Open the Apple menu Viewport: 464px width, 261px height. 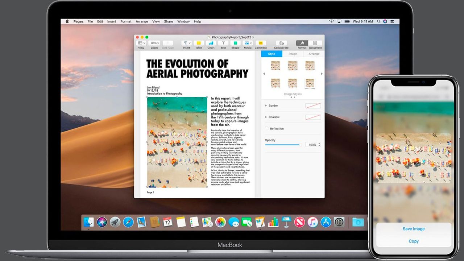point(67,21)
